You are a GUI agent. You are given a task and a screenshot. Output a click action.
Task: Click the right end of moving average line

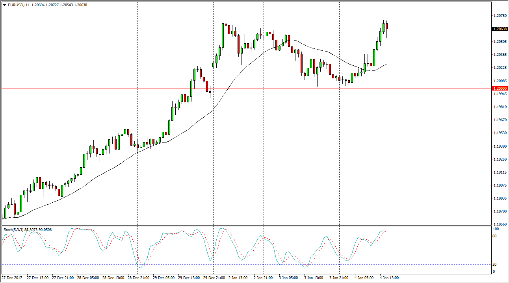[386, 64]
